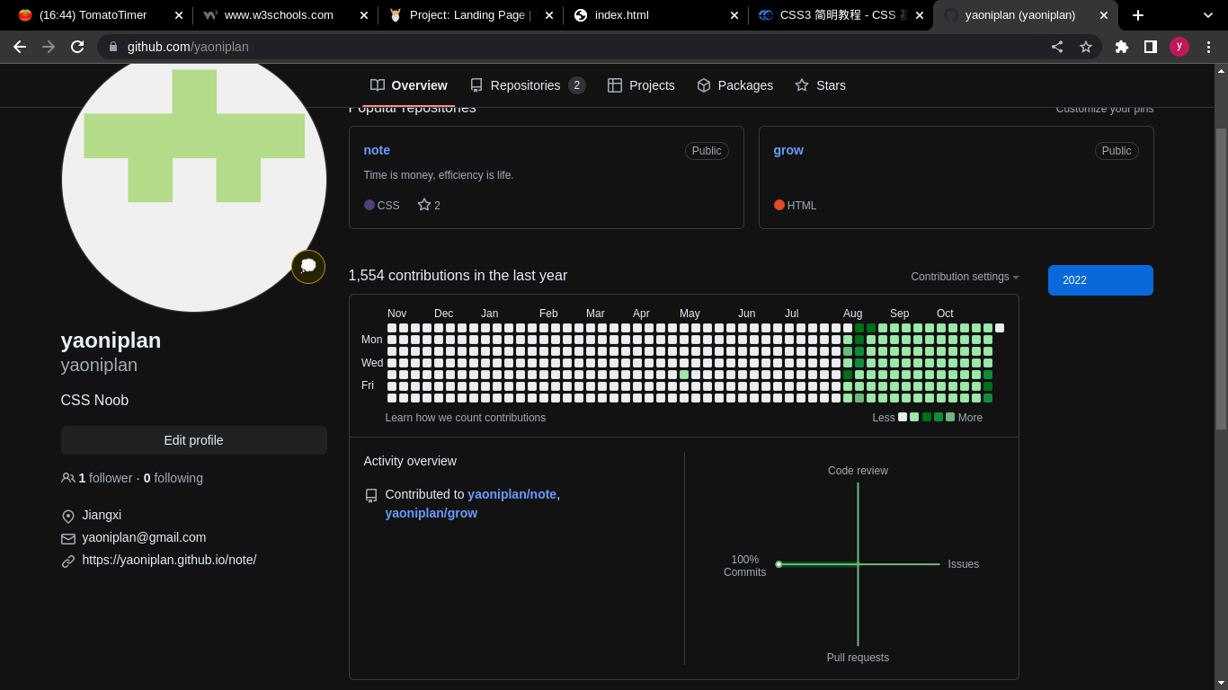Click the HTML language label
The height and width of the screenshot is (690, 1228).
click(802, 206)
